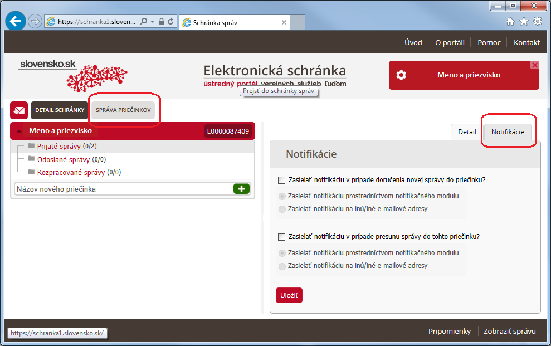Screen dimensions: 551x346
Task: Click mailbox ID E0000087409
Action: [228, 131]
